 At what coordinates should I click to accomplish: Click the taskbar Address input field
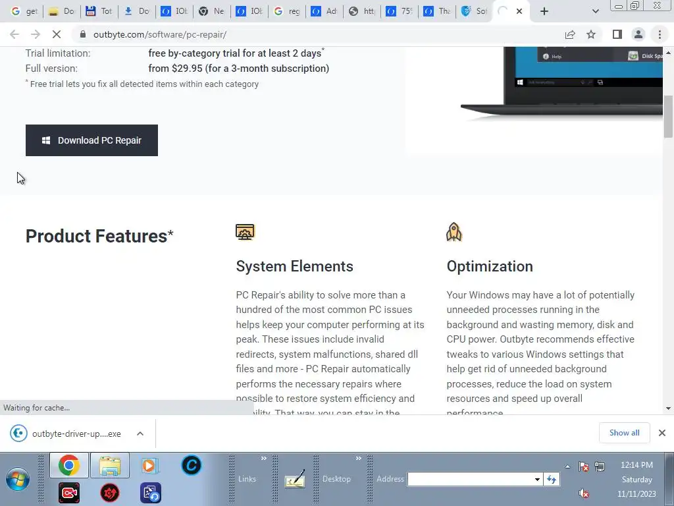coord(470,479)
